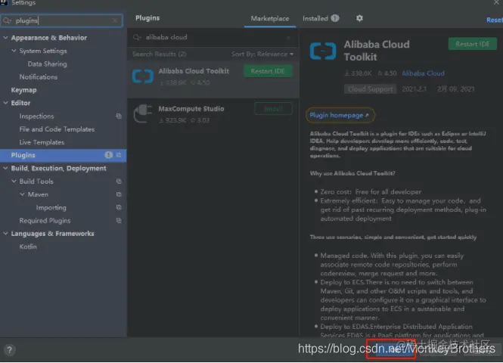Click the project icon beside Maven
This screenshot has width=503, height=363.
(119, 194)
